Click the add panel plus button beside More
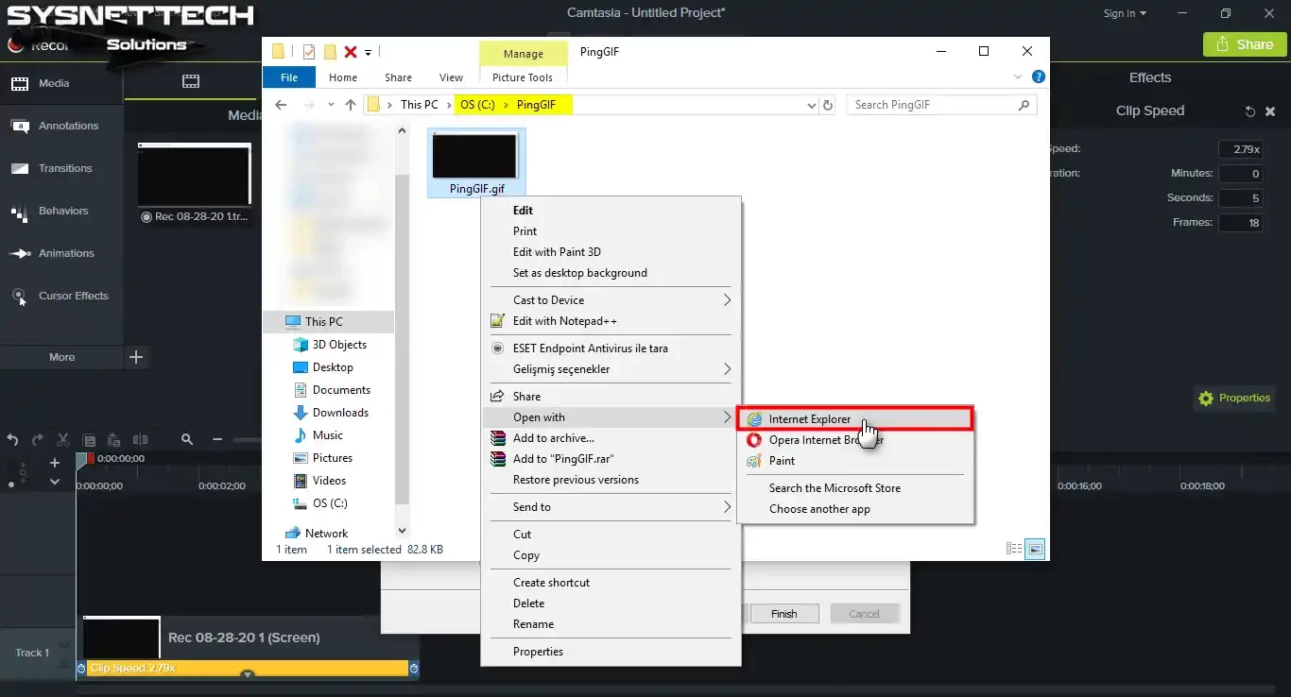The image size is (1291, 697). click(x=136, y=357)
